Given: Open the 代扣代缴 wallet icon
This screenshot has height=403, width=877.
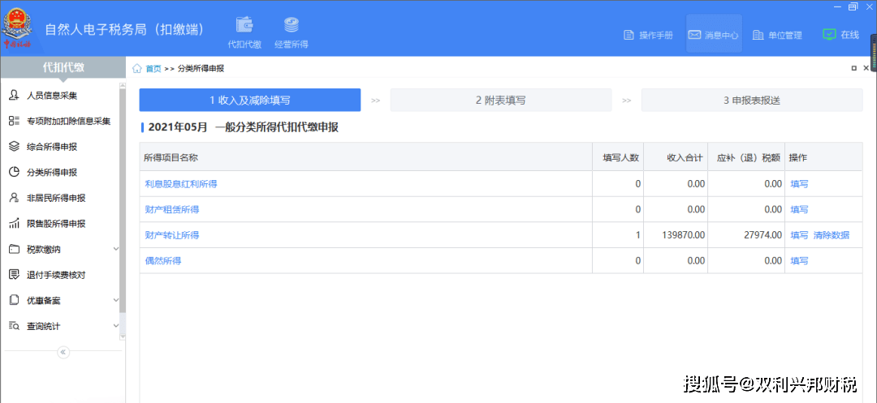Looking at the screenshot, I should tap(244, 25).
